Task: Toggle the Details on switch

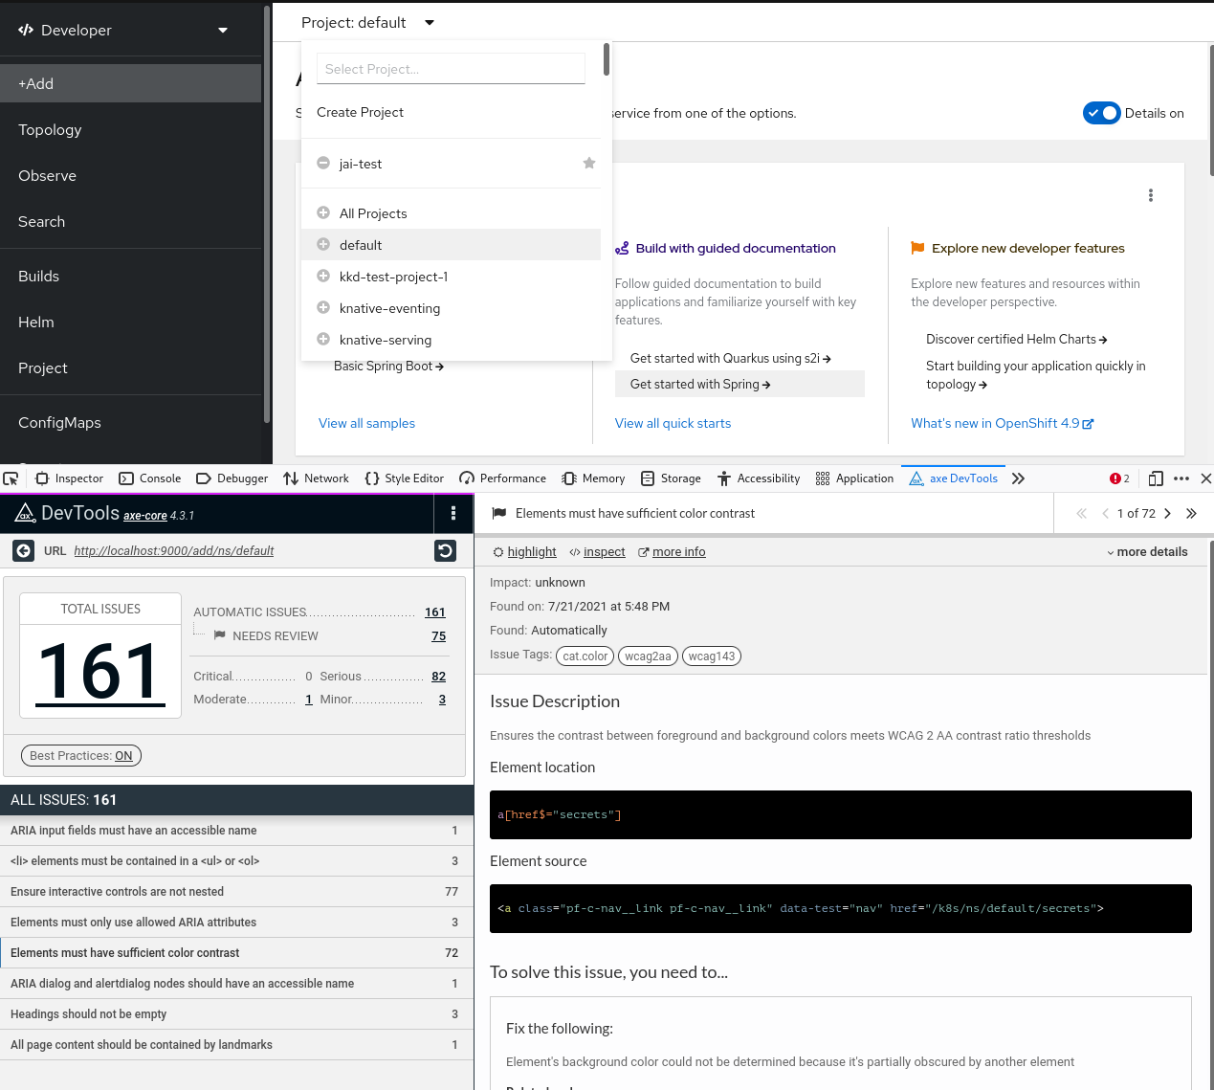Action: click(1101, 113)
